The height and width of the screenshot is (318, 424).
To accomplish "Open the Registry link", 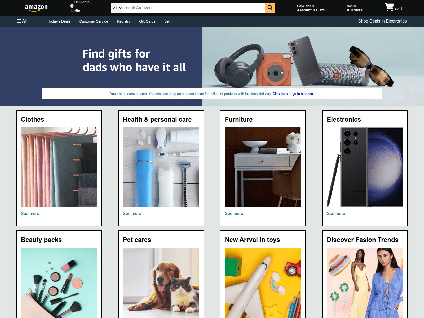I will [x=123, y=21].
